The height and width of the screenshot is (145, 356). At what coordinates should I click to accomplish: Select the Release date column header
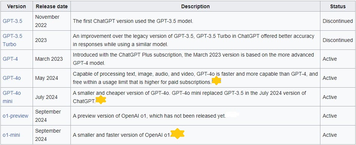(x=52, y=7)
